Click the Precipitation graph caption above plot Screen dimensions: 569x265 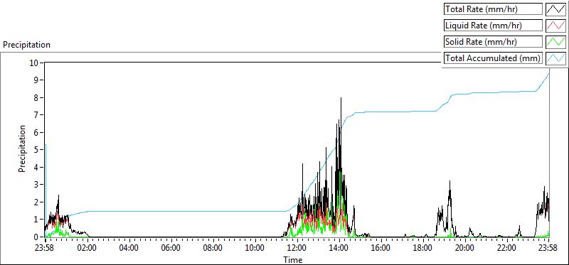[x=26, y=45]
